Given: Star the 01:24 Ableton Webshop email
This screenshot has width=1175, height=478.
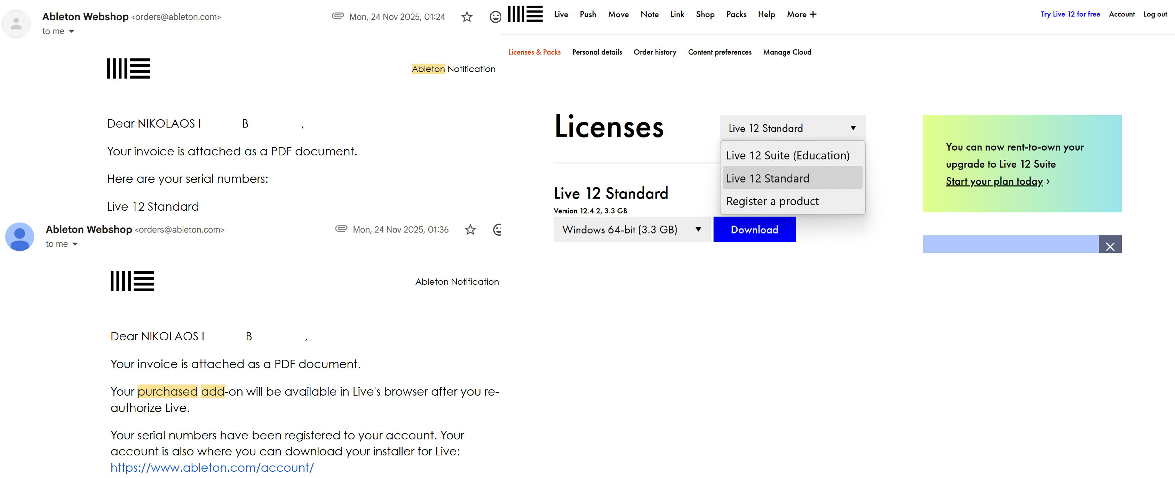Looking at the screenshot, I should [x=467, y=17].
